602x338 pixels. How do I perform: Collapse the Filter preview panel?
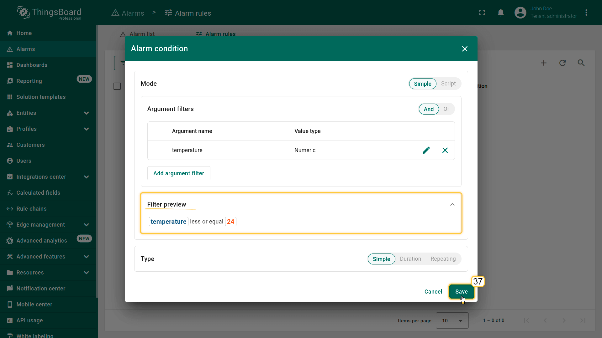point(452,205)
